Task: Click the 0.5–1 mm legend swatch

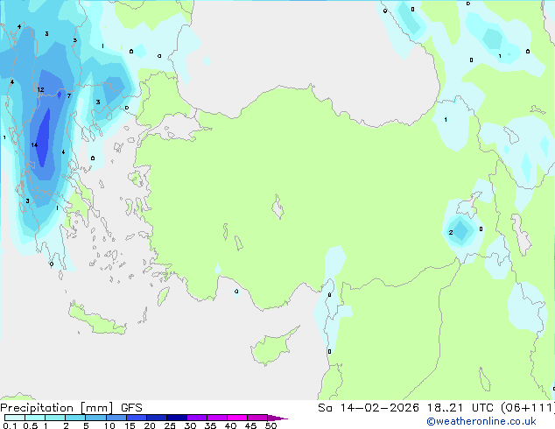Action: point(35,418)
